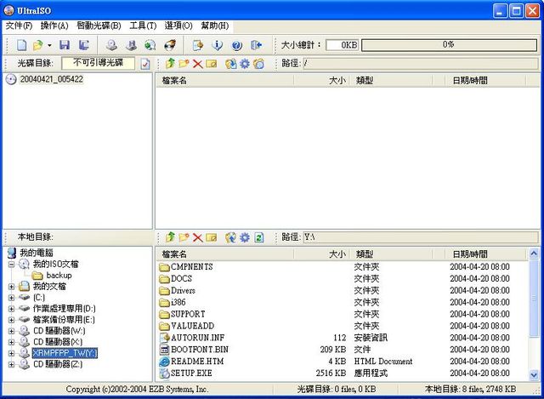Create a new ISO image file
Viewport: 544px width, 399px height.
pos(21,45)
